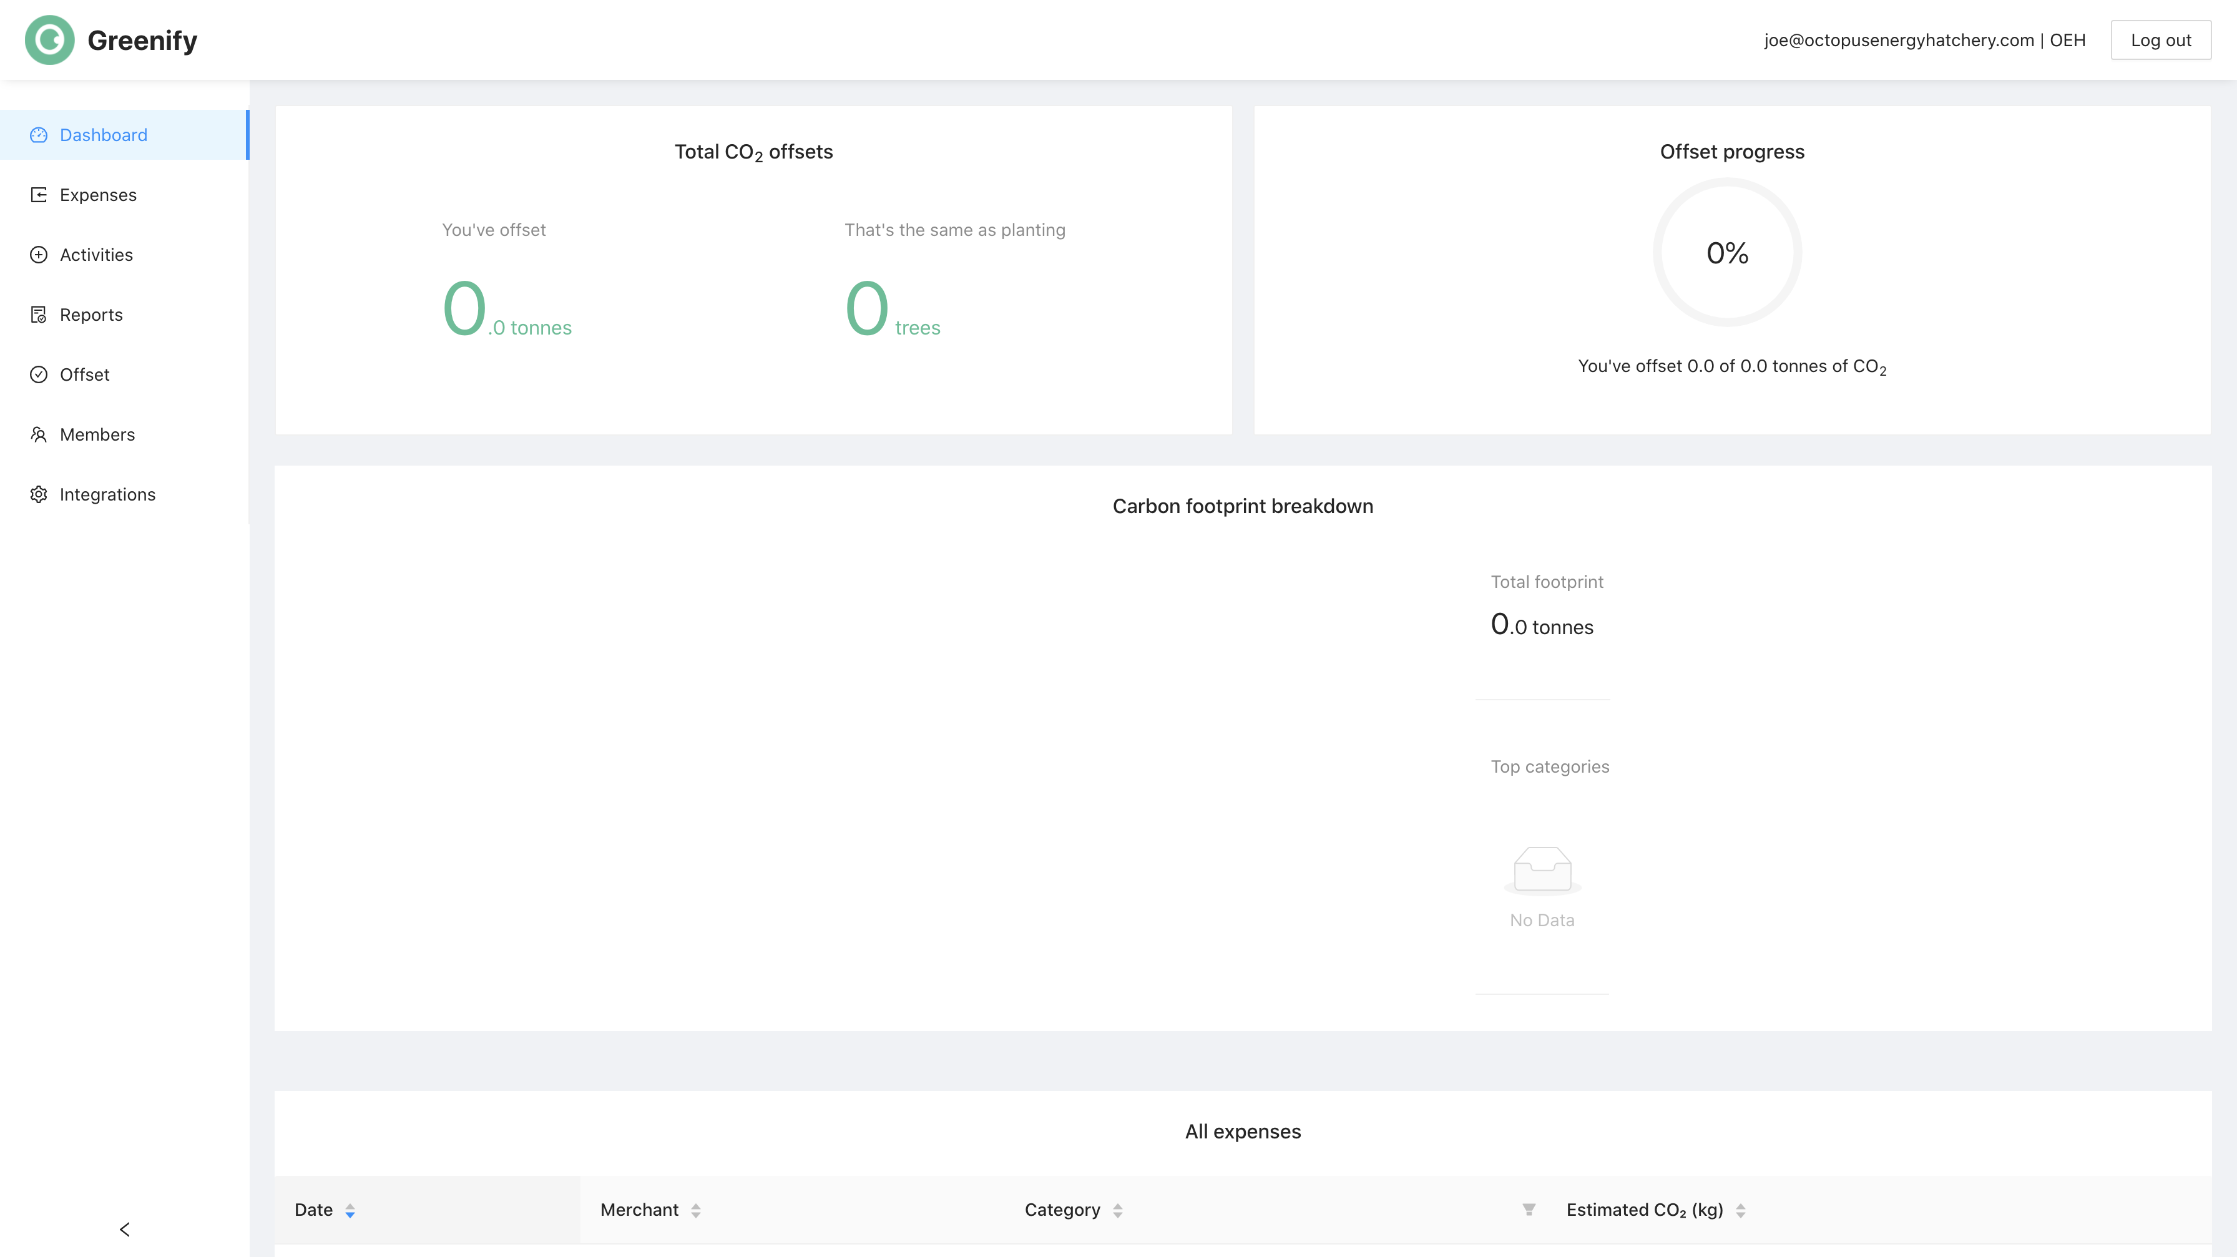The height and width of the screenshot is (1257, 2237).
Task: Click the Offset check-circle icon
Action: click(38, 374)
